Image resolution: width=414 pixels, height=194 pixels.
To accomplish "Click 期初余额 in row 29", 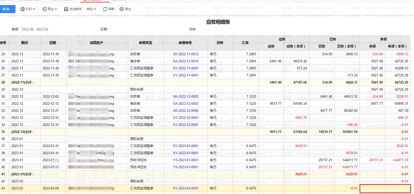I will coord(137,89).
